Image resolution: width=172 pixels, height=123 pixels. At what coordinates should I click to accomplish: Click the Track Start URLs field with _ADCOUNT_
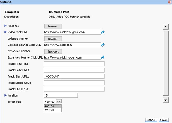coord(74,76)
